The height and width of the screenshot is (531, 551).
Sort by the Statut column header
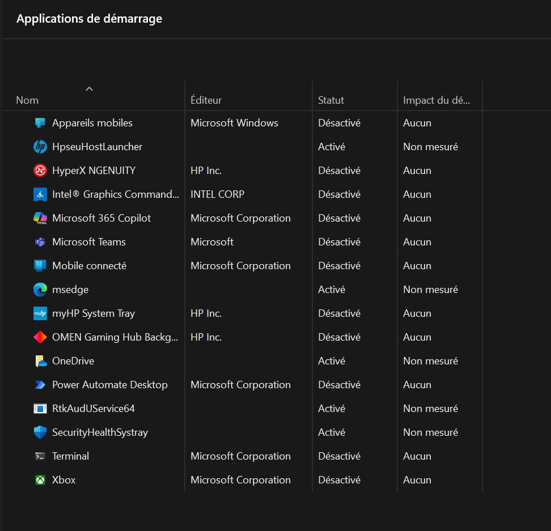(330, 100)
